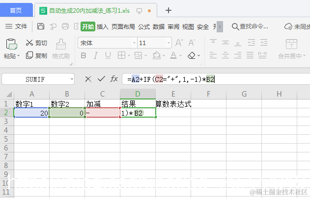This screenshot has height=198, width=310.
Task: Expand the borders dropdown arrow
Action: 129,56
